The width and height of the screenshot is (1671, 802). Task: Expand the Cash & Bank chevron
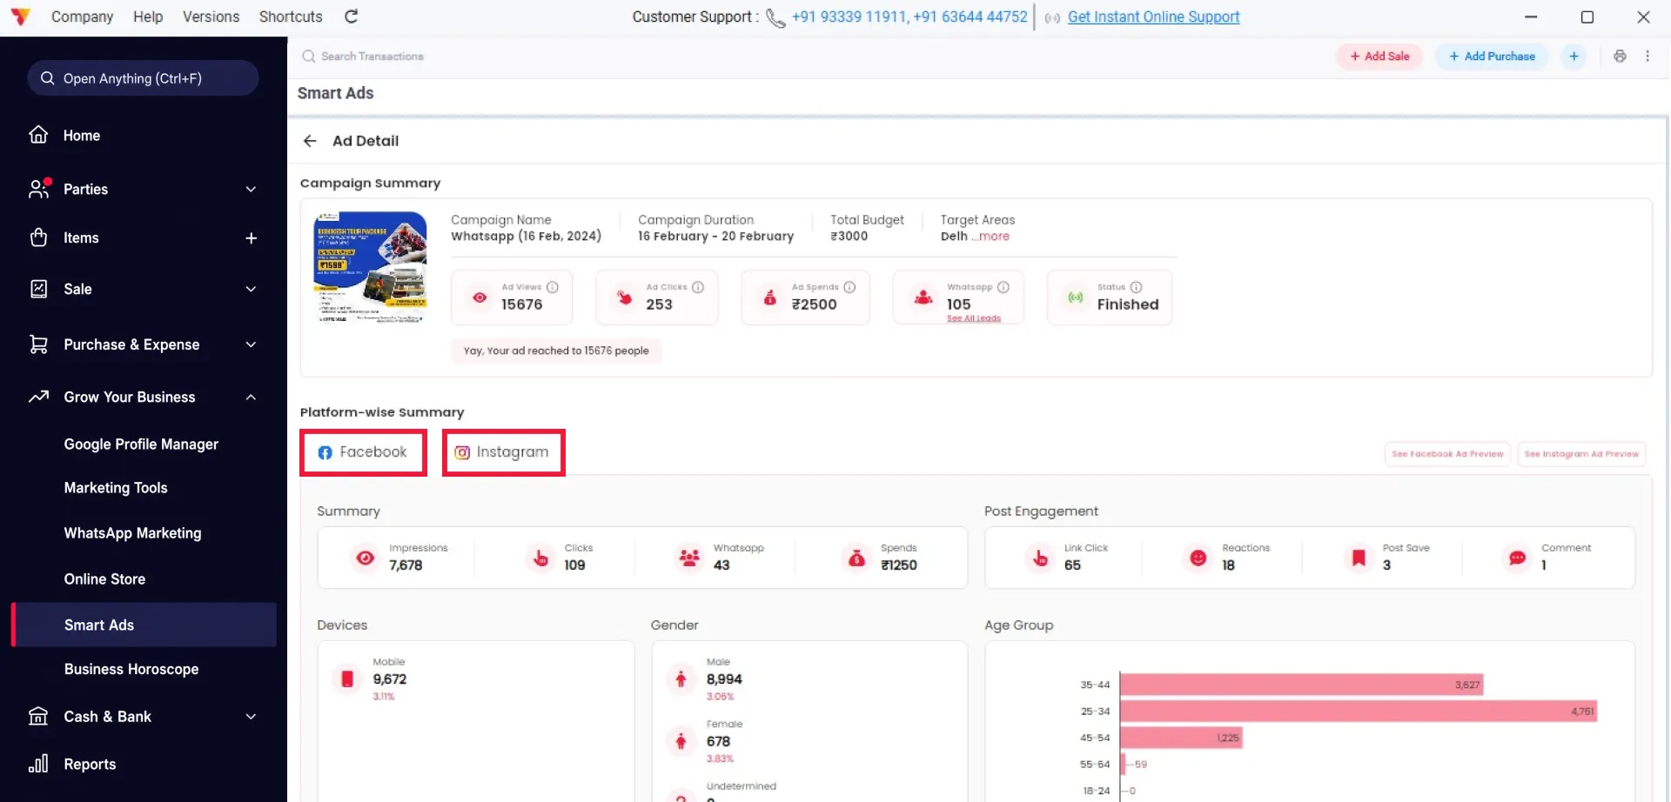(x=251, y=716)
